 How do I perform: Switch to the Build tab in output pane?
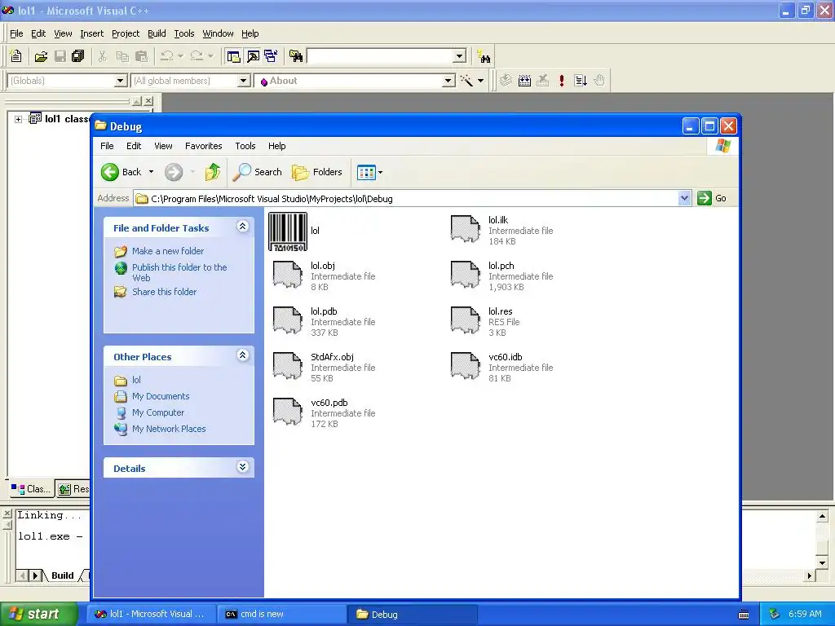click(x=62, y=575)
